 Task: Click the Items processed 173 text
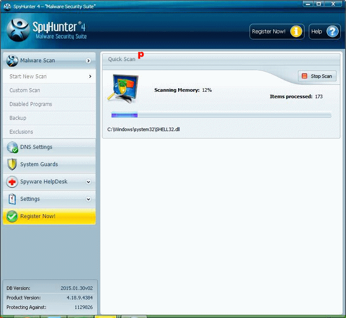tap(296, 96)
